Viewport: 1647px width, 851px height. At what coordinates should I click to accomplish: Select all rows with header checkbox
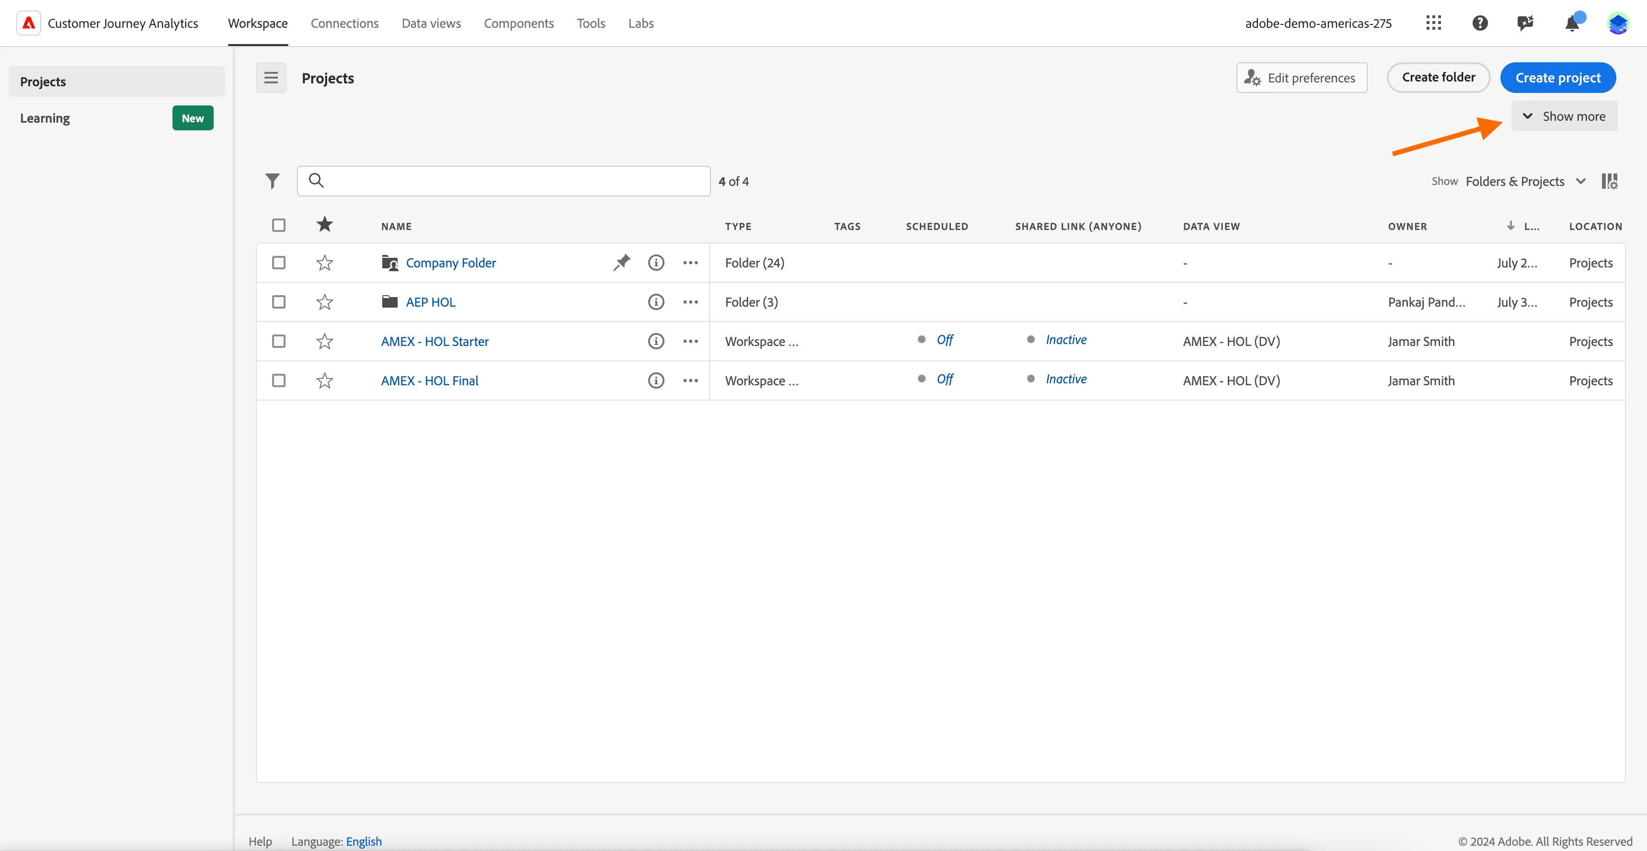(x=279, y=225)
